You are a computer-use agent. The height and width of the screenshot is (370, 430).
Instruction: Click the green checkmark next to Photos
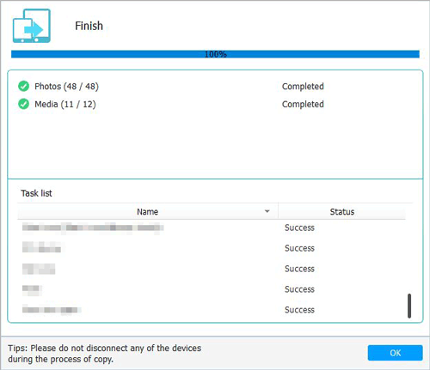[x=23, y=86]
